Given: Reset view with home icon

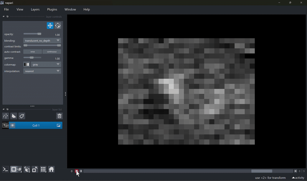Looking at the screenshot, I should click(x=51, y=169).
